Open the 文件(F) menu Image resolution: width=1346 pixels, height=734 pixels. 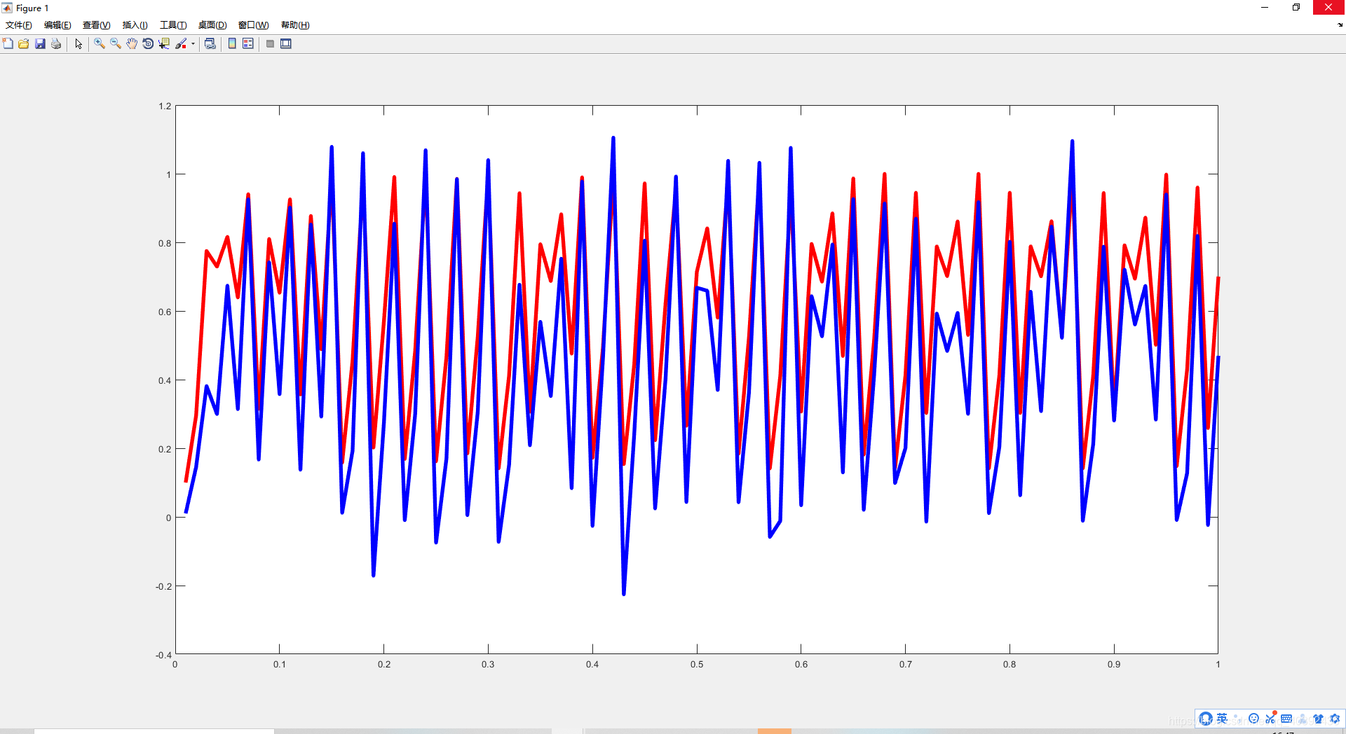pos(19,25)
